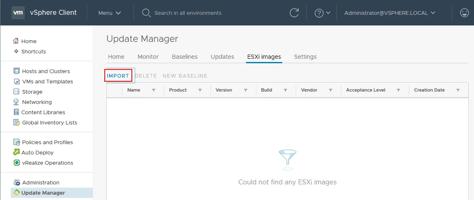The width and height of the screenshot is (474, 200).
Task: Filter the Vendor column
Action: [x=330, y=90]
